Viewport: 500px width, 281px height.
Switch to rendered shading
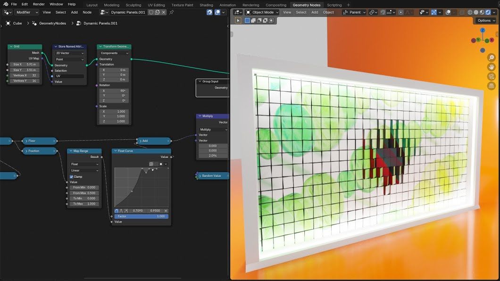click(x=488, y=12)
